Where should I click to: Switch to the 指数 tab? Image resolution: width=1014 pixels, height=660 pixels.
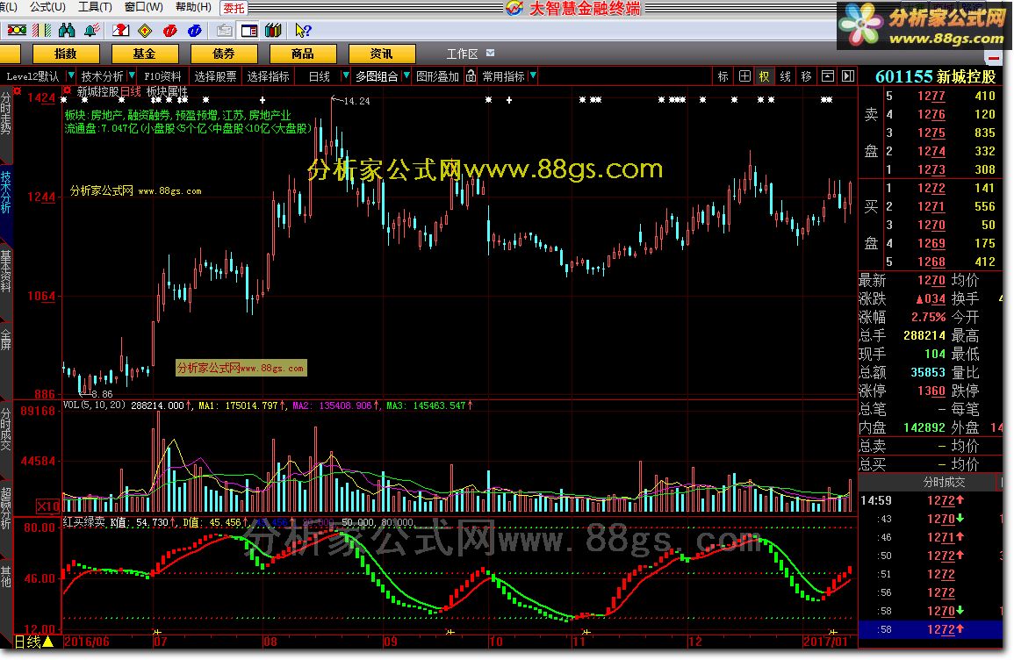coord(66,54)
